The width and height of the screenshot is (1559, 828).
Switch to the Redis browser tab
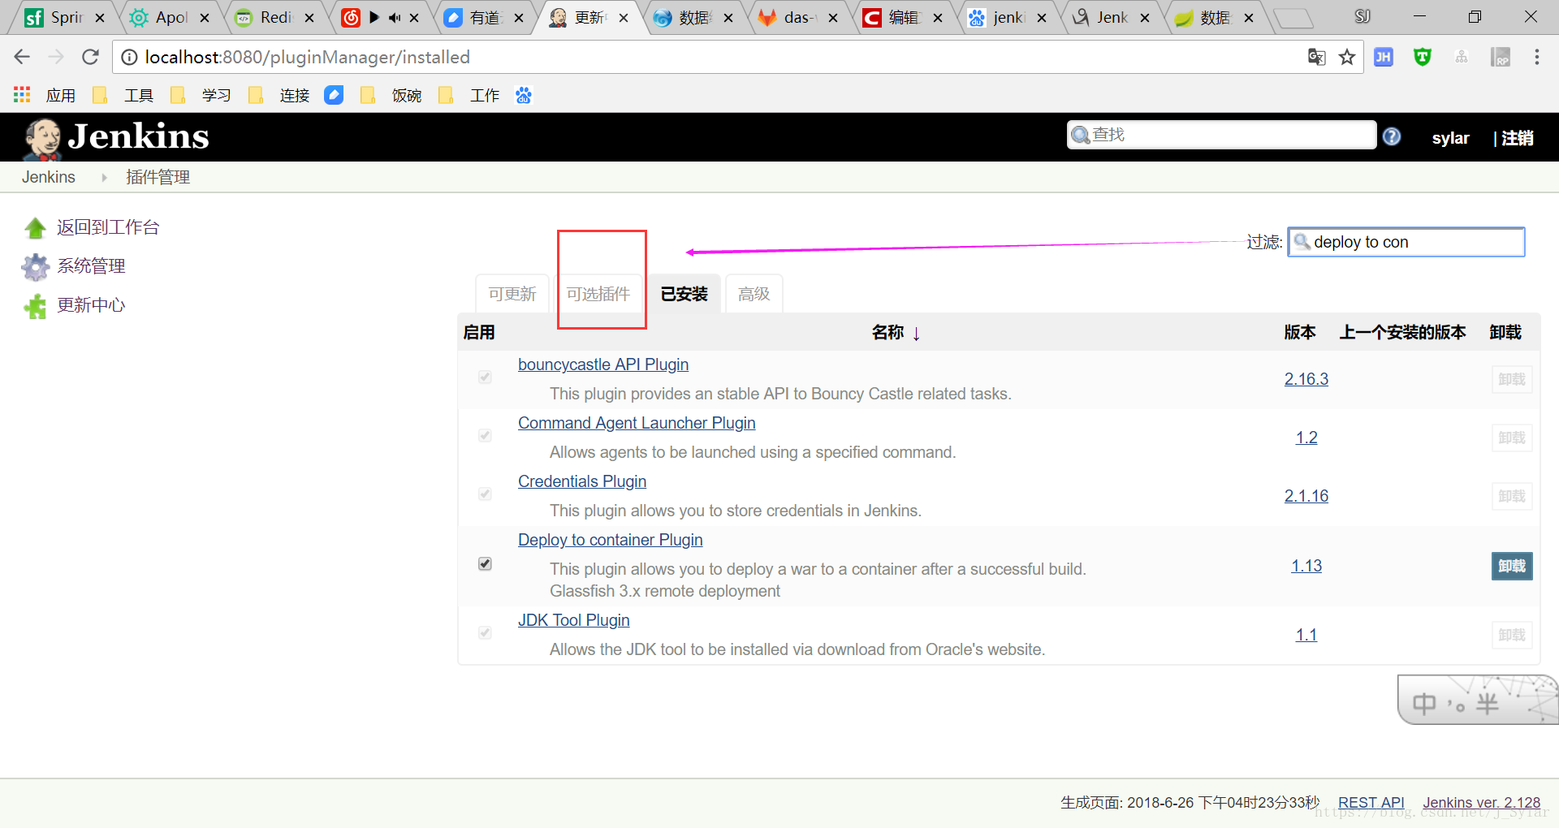(274, 17)
